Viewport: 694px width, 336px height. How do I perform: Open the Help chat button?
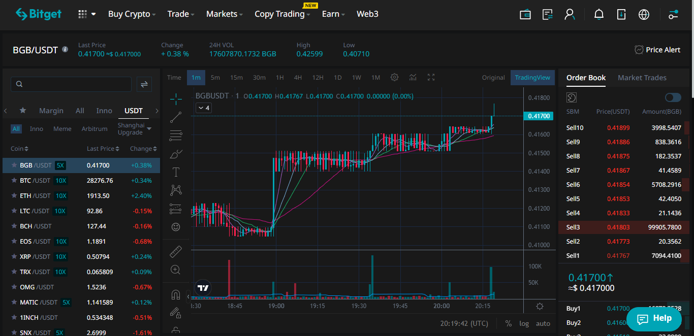[x=654, y=319]
